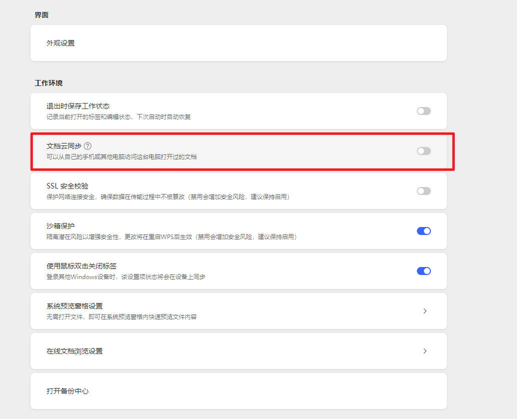This screenshot has height=419, width=517.
Task: Disable the 沙箱保护 toggle
Action: 423,231
